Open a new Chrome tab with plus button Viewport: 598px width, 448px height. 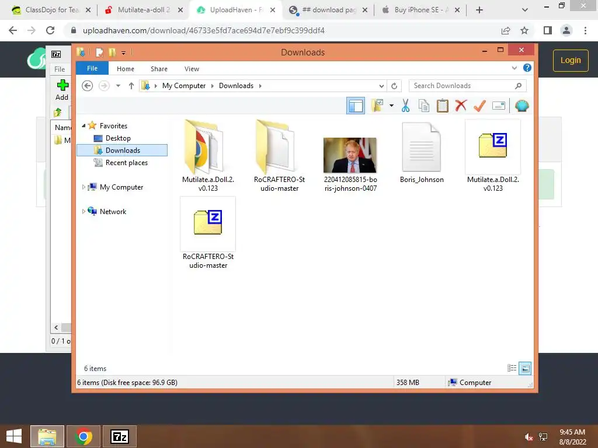click(x=479, y=10)
